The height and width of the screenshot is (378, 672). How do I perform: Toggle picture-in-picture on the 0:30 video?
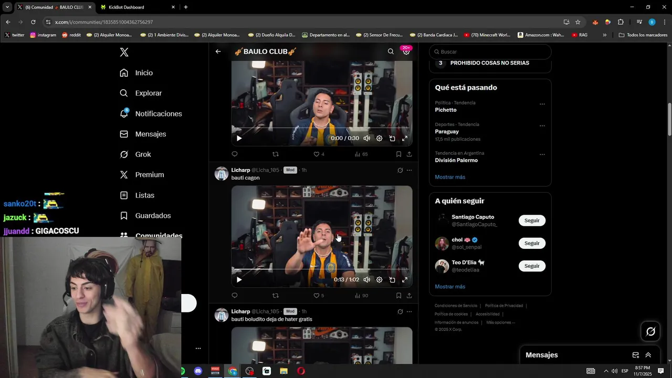tap(392, 139)
